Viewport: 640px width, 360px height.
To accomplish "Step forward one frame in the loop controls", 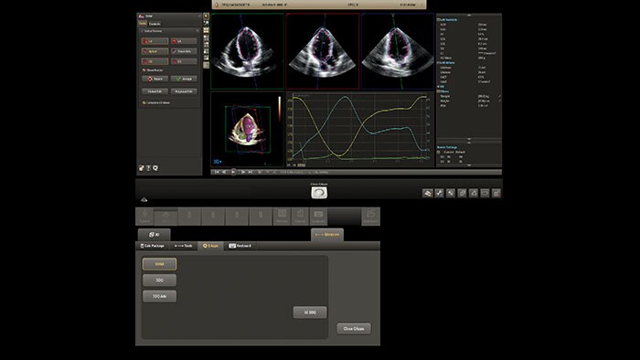I will click(x=243, y=172).
